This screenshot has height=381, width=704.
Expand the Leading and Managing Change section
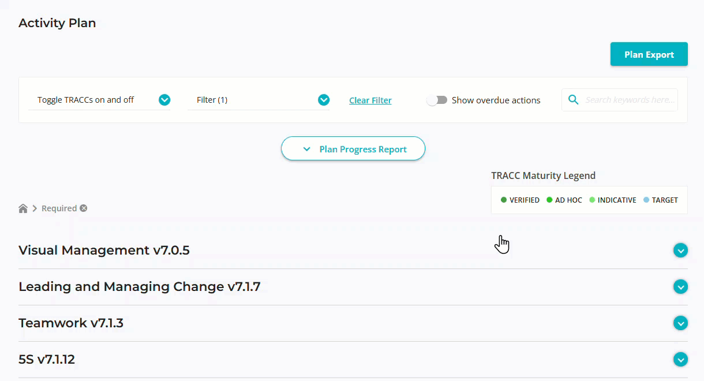pyautogui.click(x=680, y=287)
